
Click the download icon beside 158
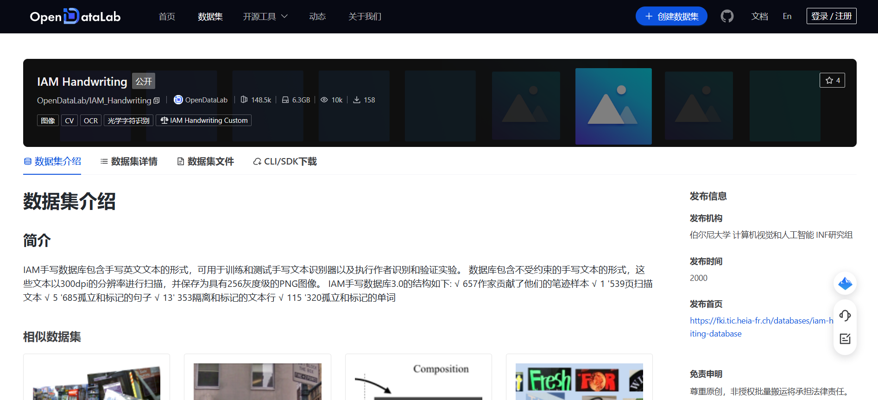coord(357,100)
